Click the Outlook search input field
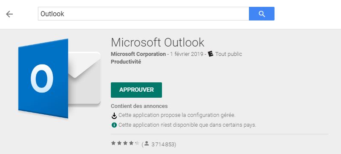Image resolution: width=341 pixels, height=154 pixels. 144,14
